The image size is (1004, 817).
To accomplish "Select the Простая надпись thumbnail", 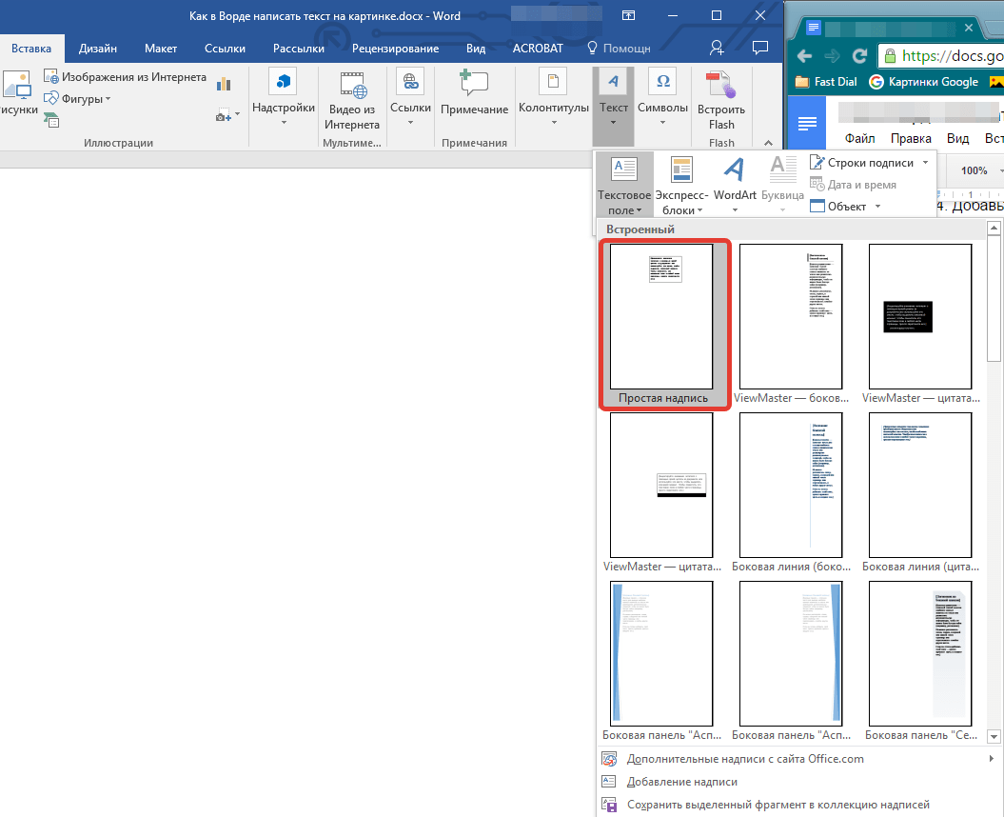I will pos(661,316).
